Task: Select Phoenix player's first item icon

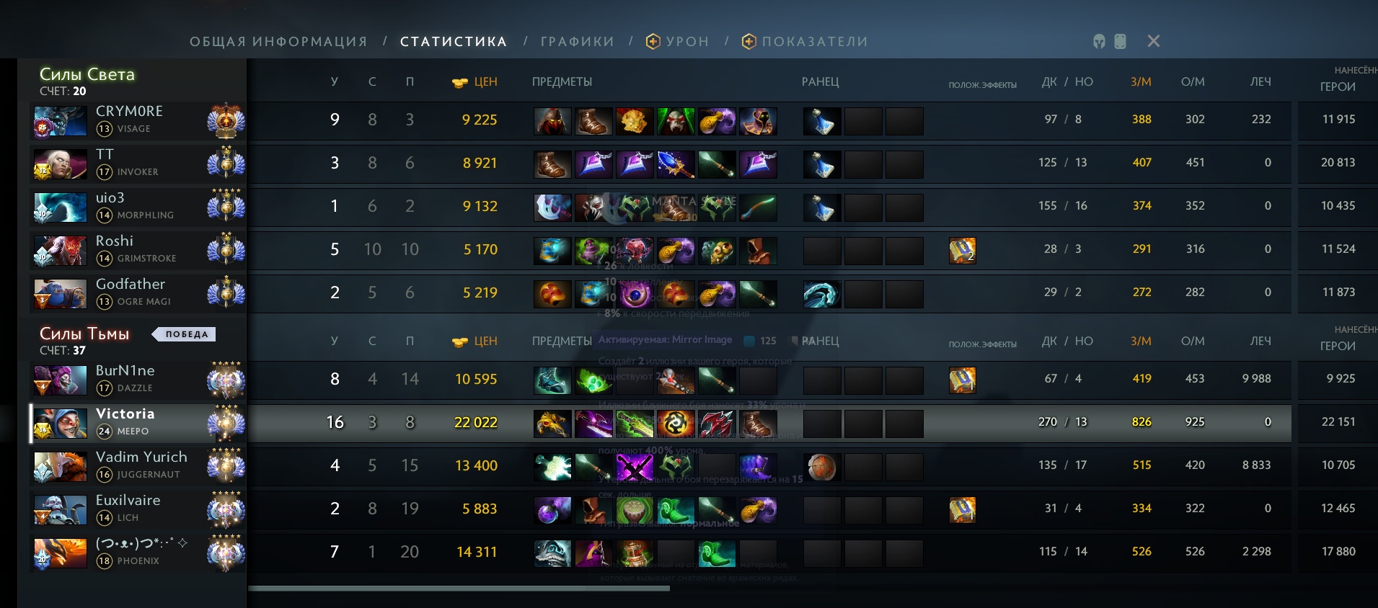Action: pos(552,553)
